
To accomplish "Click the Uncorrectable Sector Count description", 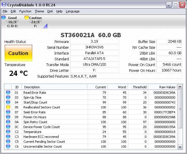I will (43, 147).
